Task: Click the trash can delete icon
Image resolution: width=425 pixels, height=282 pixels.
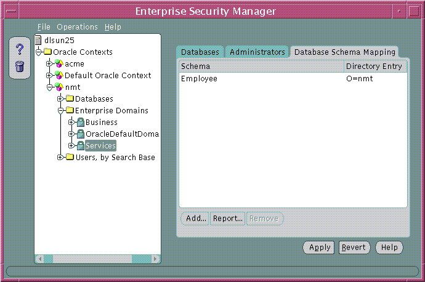Action: (20, 66)
